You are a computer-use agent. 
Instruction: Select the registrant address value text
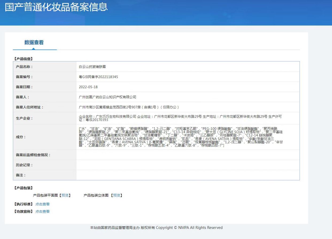coord(129,107)
